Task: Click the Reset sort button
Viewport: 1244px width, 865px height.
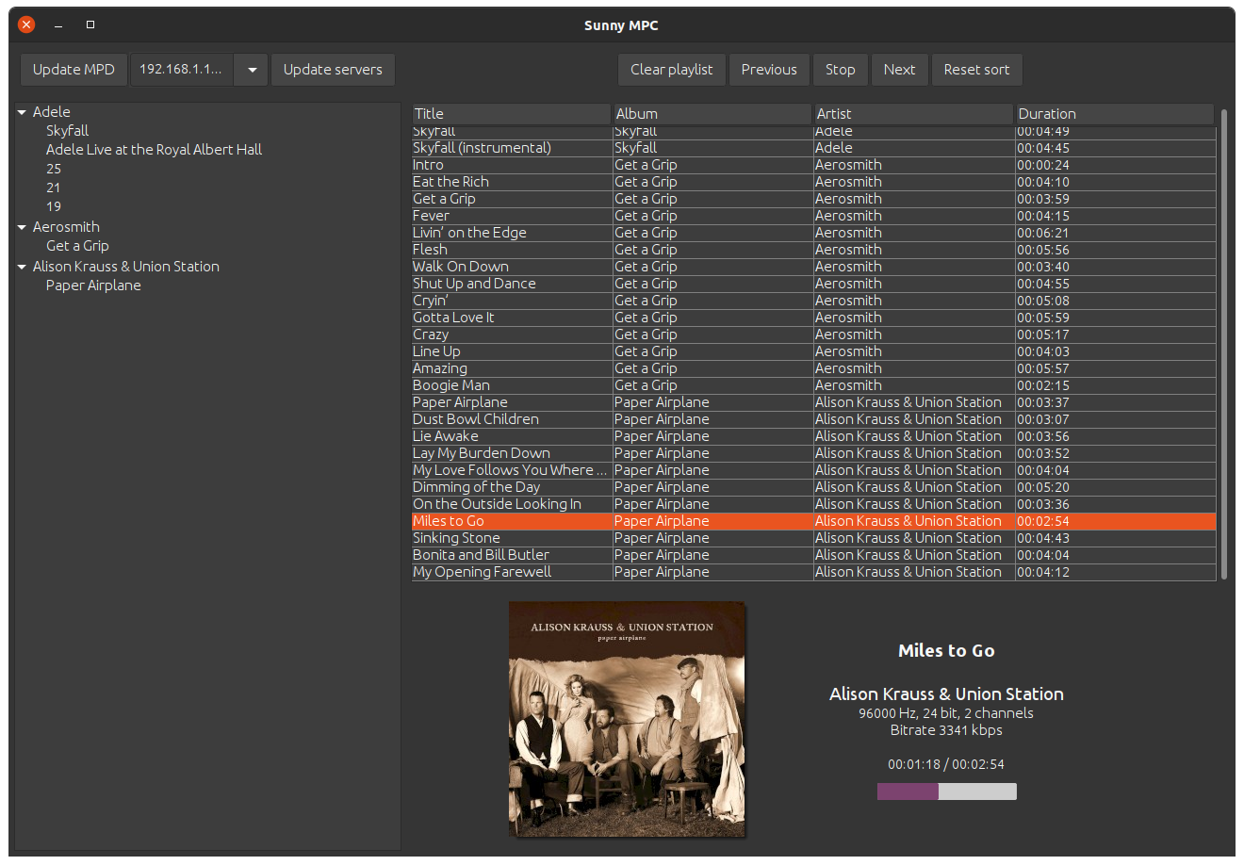Action: click(976, 70)
